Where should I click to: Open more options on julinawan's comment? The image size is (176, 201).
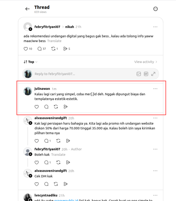point(155,89)
